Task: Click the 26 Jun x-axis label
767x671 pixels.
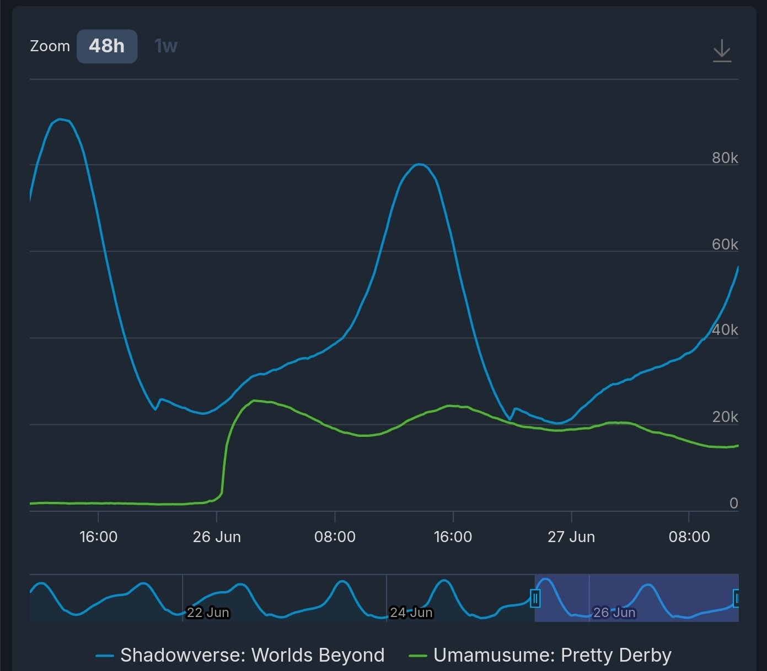Action: click(x=217, y=537)
